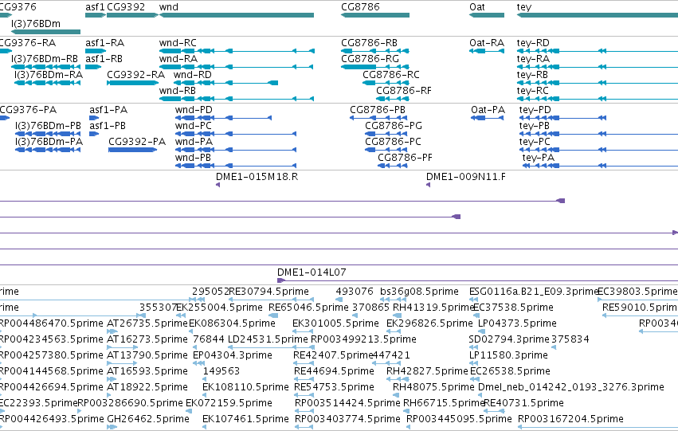This screenshot has height=431, width=678.
Task: Click protein wnd-PB
Action: coord(236,166)
